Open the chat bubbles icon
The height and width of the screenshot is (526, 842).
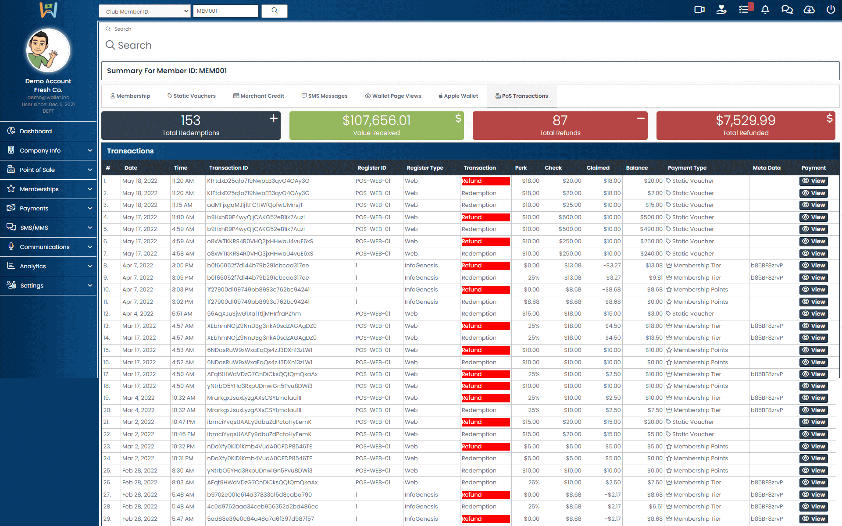pyautogui.click(x=787, y=10)
